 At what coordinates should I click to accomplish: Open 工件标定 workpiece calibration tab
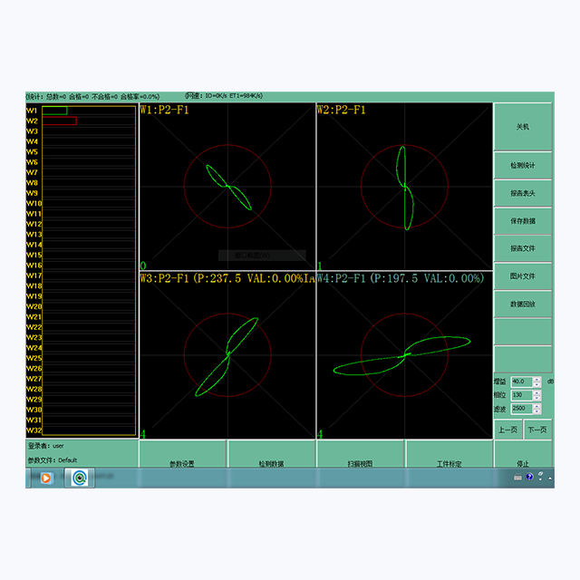click(x=449, y=455)
